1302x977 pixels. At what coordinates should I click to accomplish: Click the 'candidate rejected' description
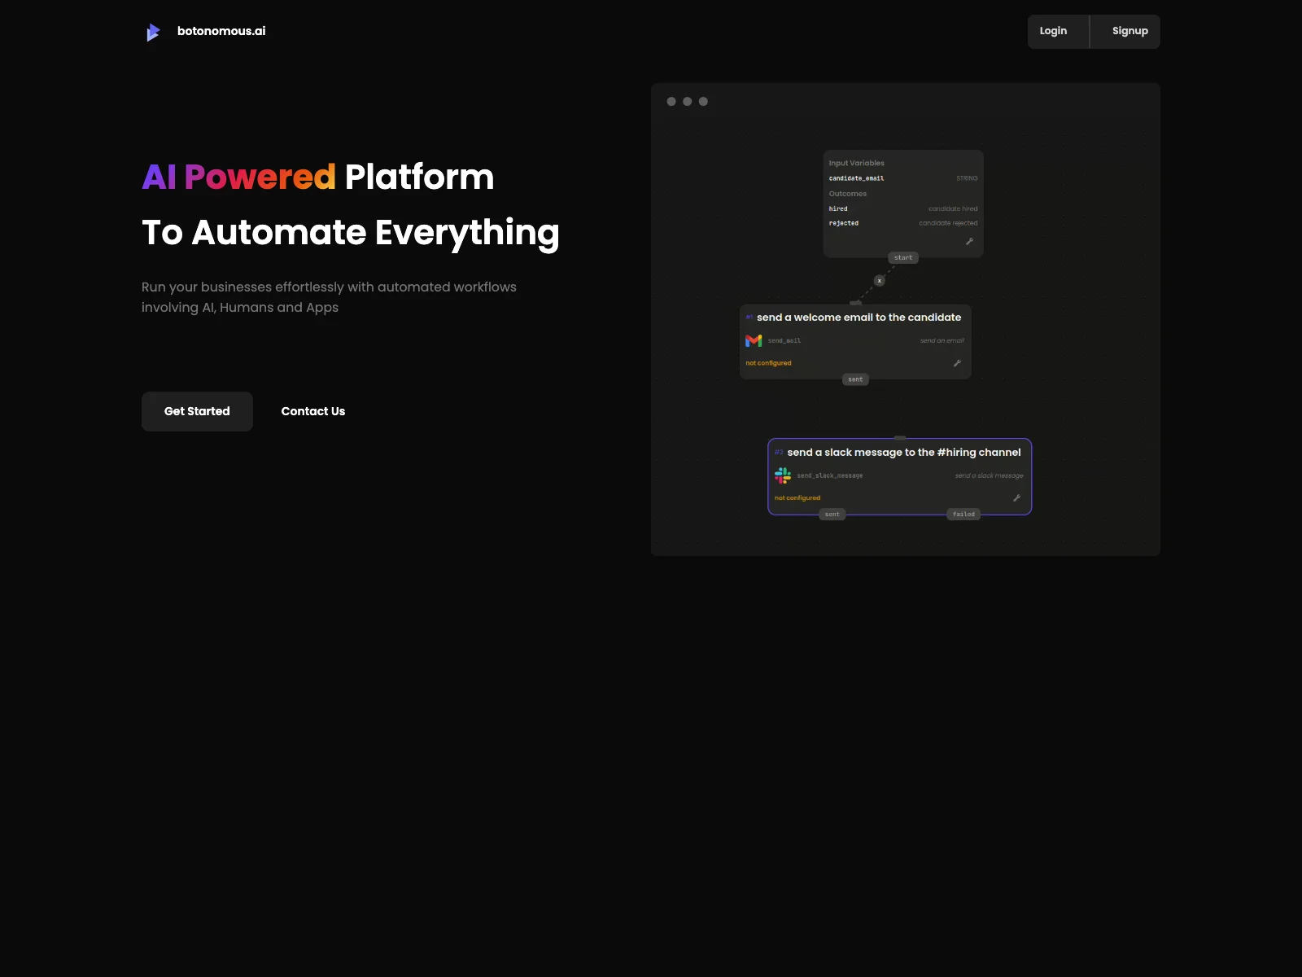point(948,223)
